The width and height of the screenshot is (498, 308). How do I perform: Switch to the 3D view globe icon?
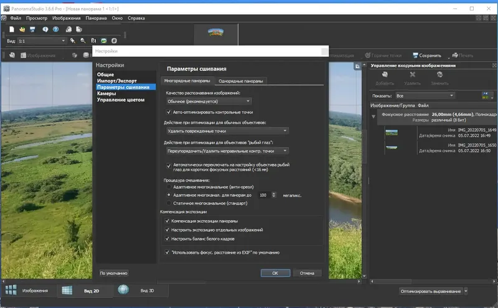[123, 290]
